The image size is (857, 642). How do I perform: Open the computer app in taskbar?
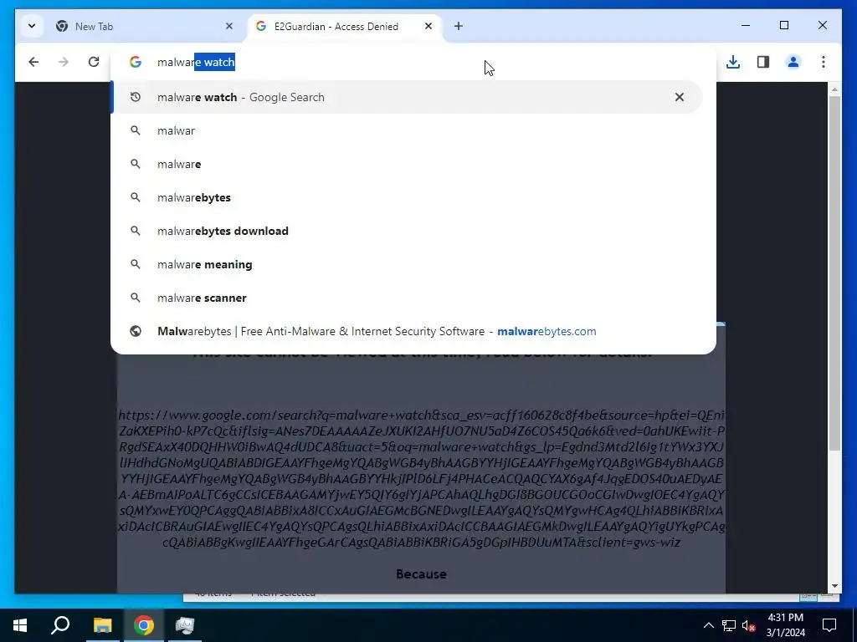coord(185,625)
